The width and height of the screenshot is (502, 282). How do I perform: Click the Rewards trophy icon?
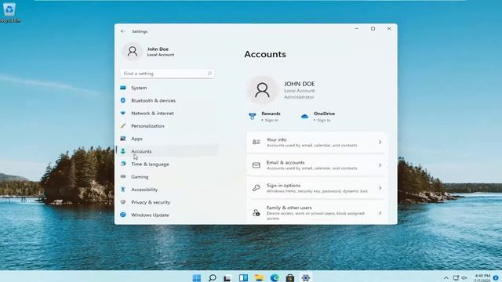click(x=253, y=117)
